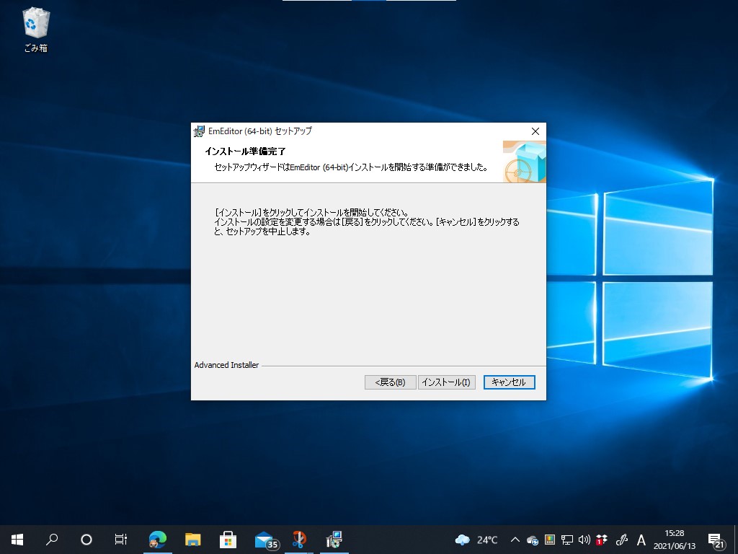Click the Cortana icon on the taskbar
The image size is (738, 554).
click(86, 539)
